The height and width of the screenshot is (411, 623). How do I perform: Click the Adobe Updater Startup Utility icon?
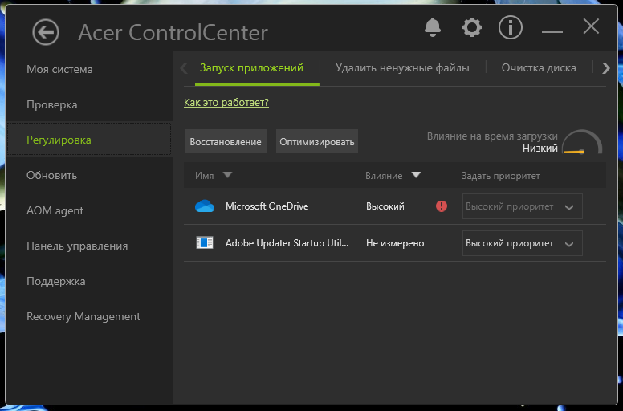(205, 242)
